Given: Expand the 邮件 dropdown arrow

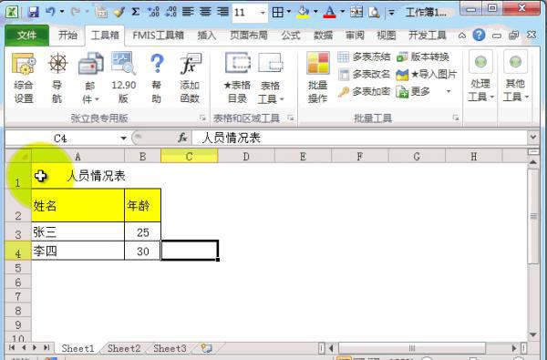Looking at the screenshot, I should click(x=97, y=99).
